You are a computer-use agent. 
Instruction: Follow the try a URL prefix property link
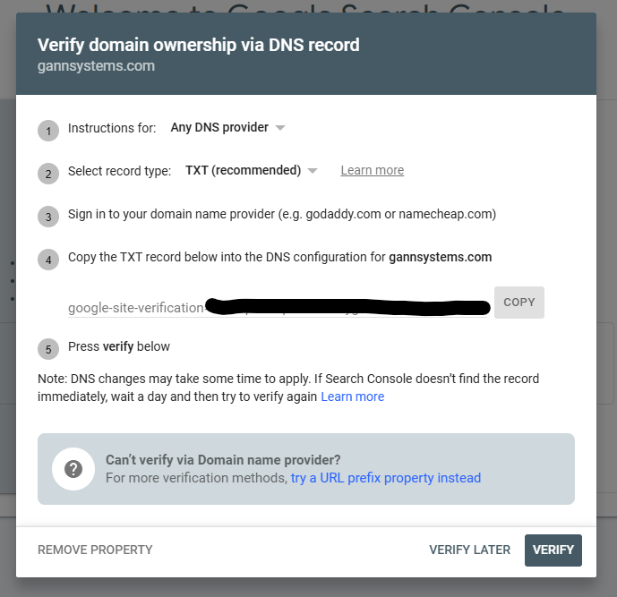(x=386, y=478)
